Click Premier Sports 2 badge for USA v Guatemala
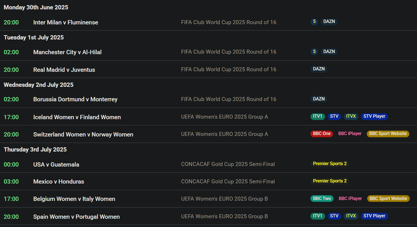The height and width of the screenshot is (227, 417). (330, 164)
